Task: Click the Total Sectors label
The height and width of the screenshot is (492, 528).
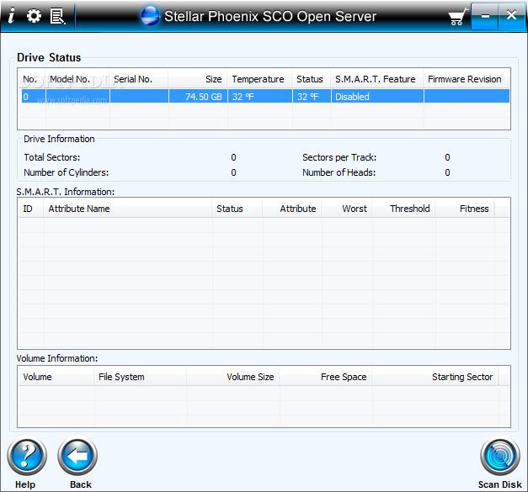Action: [52, 157]
